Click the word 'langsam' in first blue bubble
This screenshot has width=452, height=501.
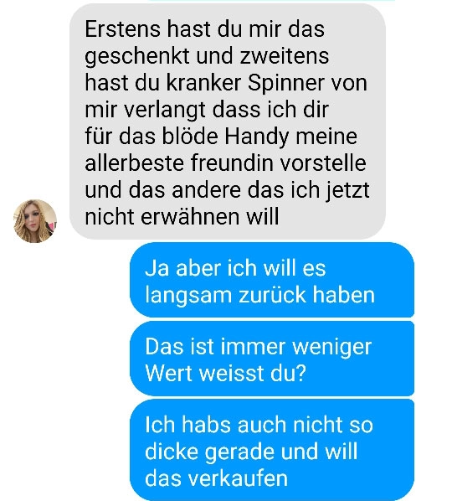pyautogui.click(x=188, y=295)
